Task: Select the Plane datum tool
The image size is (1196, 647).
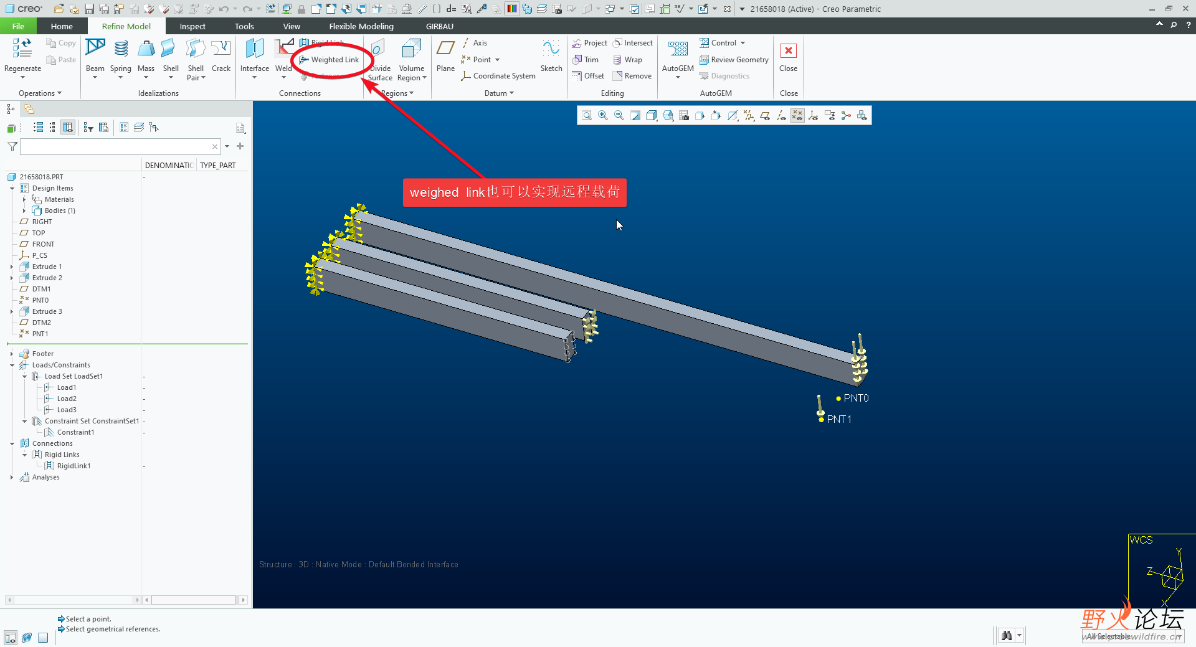Action: [x=445, y=55]
